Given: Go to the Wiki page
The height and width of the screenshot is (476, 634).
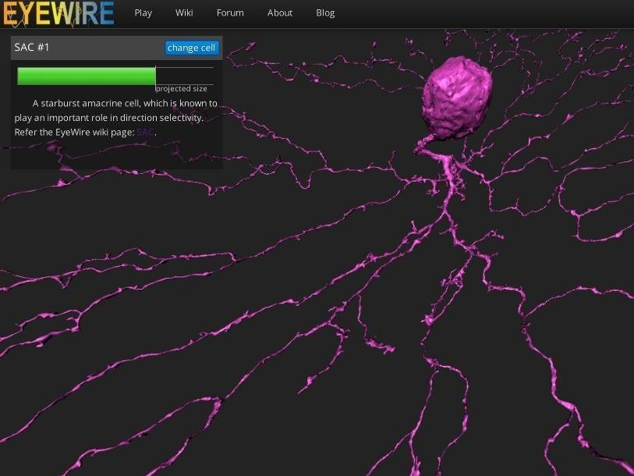Looking at the screenshot, I should click(x=184, y=12).
